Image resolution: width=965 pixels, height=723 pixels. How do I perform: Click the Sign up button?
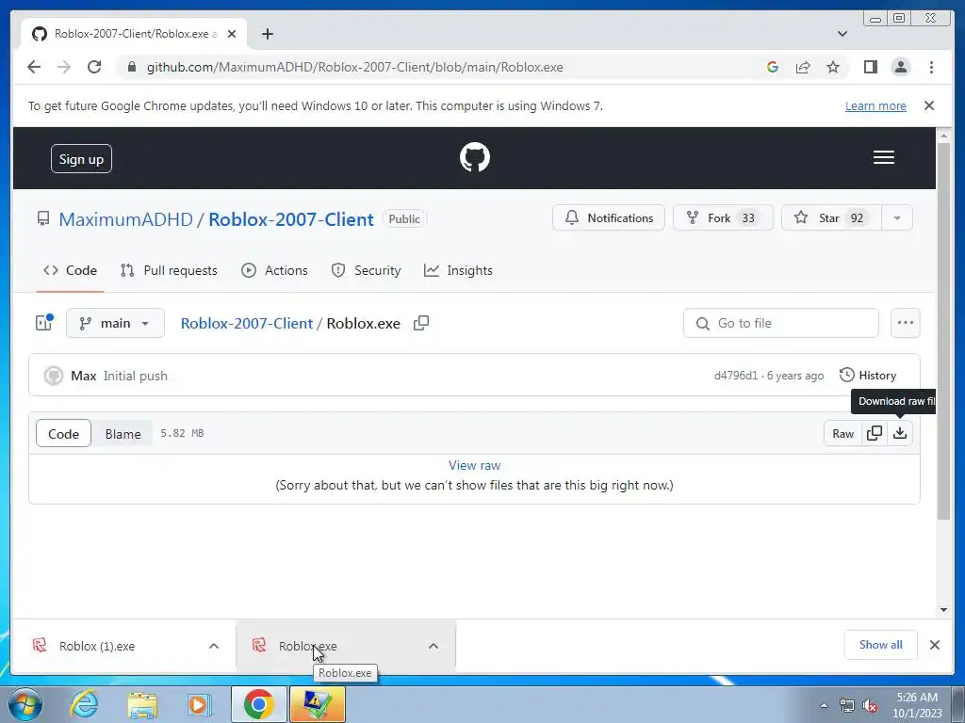[81, 158]
